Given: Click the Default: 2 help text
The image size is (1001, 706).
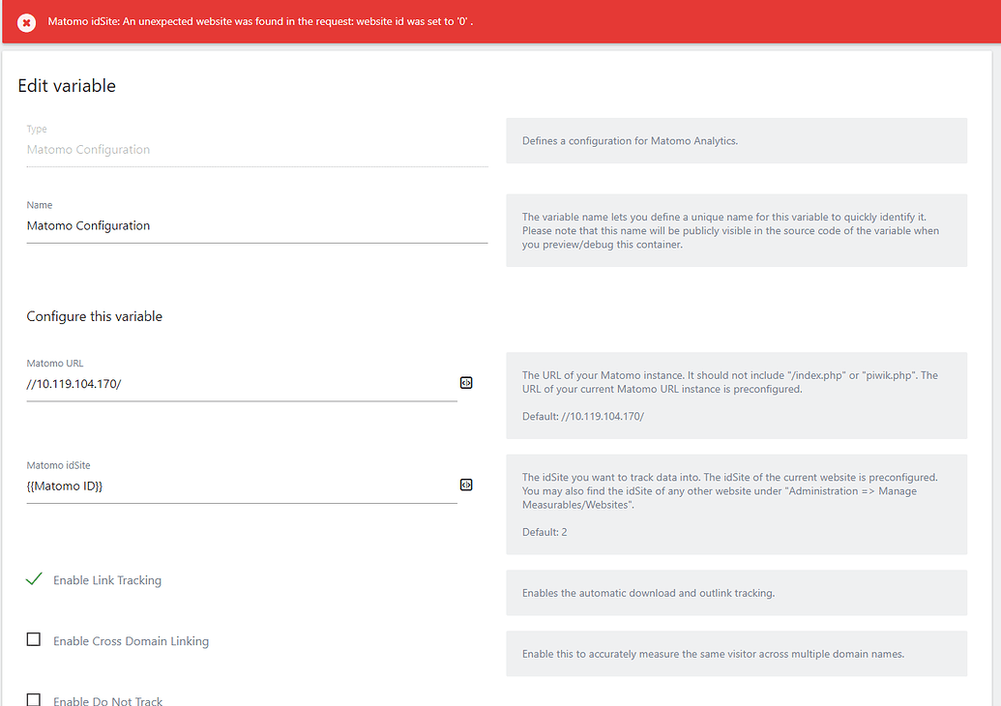Looking at the screenshot, I should coord(544,532).
